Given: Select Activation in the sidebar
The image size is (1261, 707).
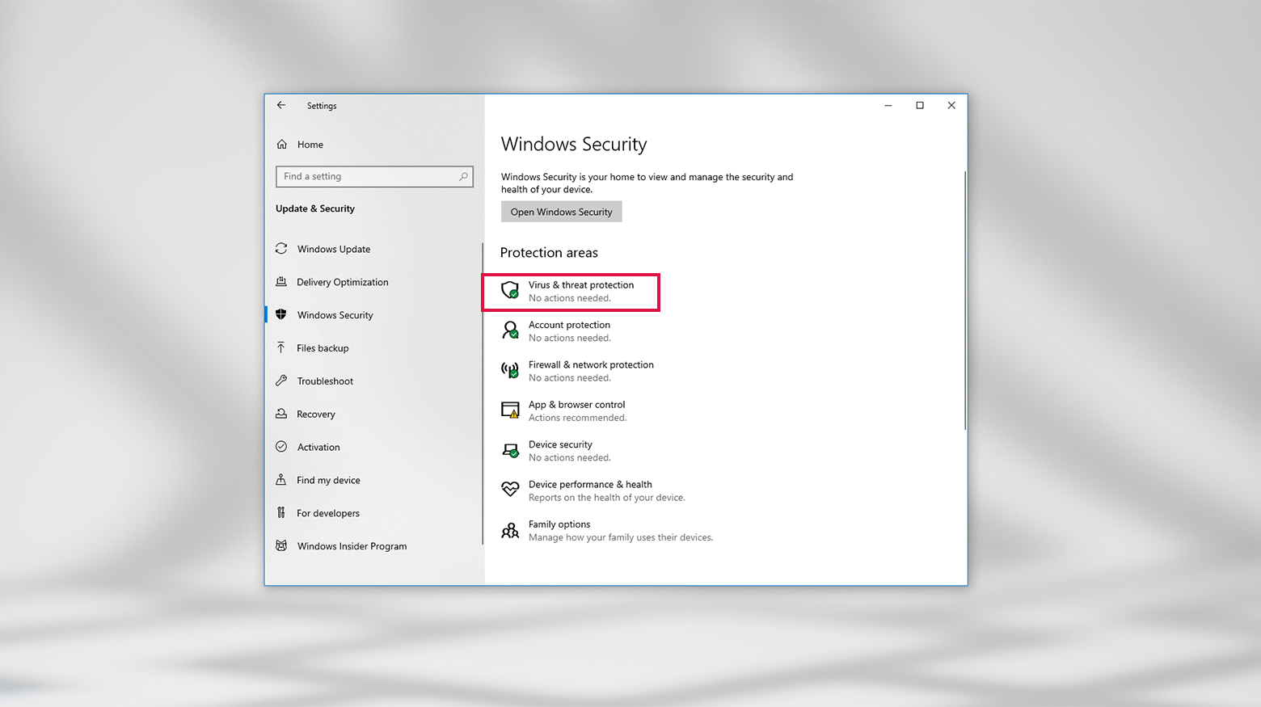Looking at the screenshot, I should [318, 447].
